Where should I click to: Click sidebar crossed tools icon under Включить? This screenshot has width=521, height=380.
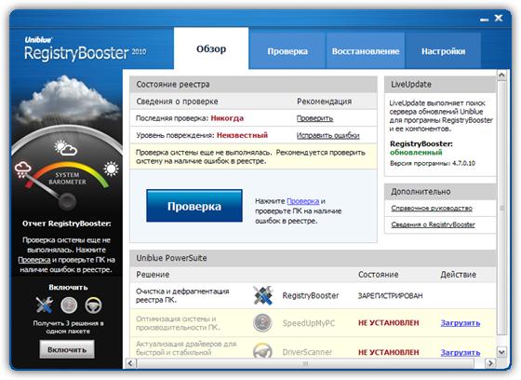(x=45, y=305)
